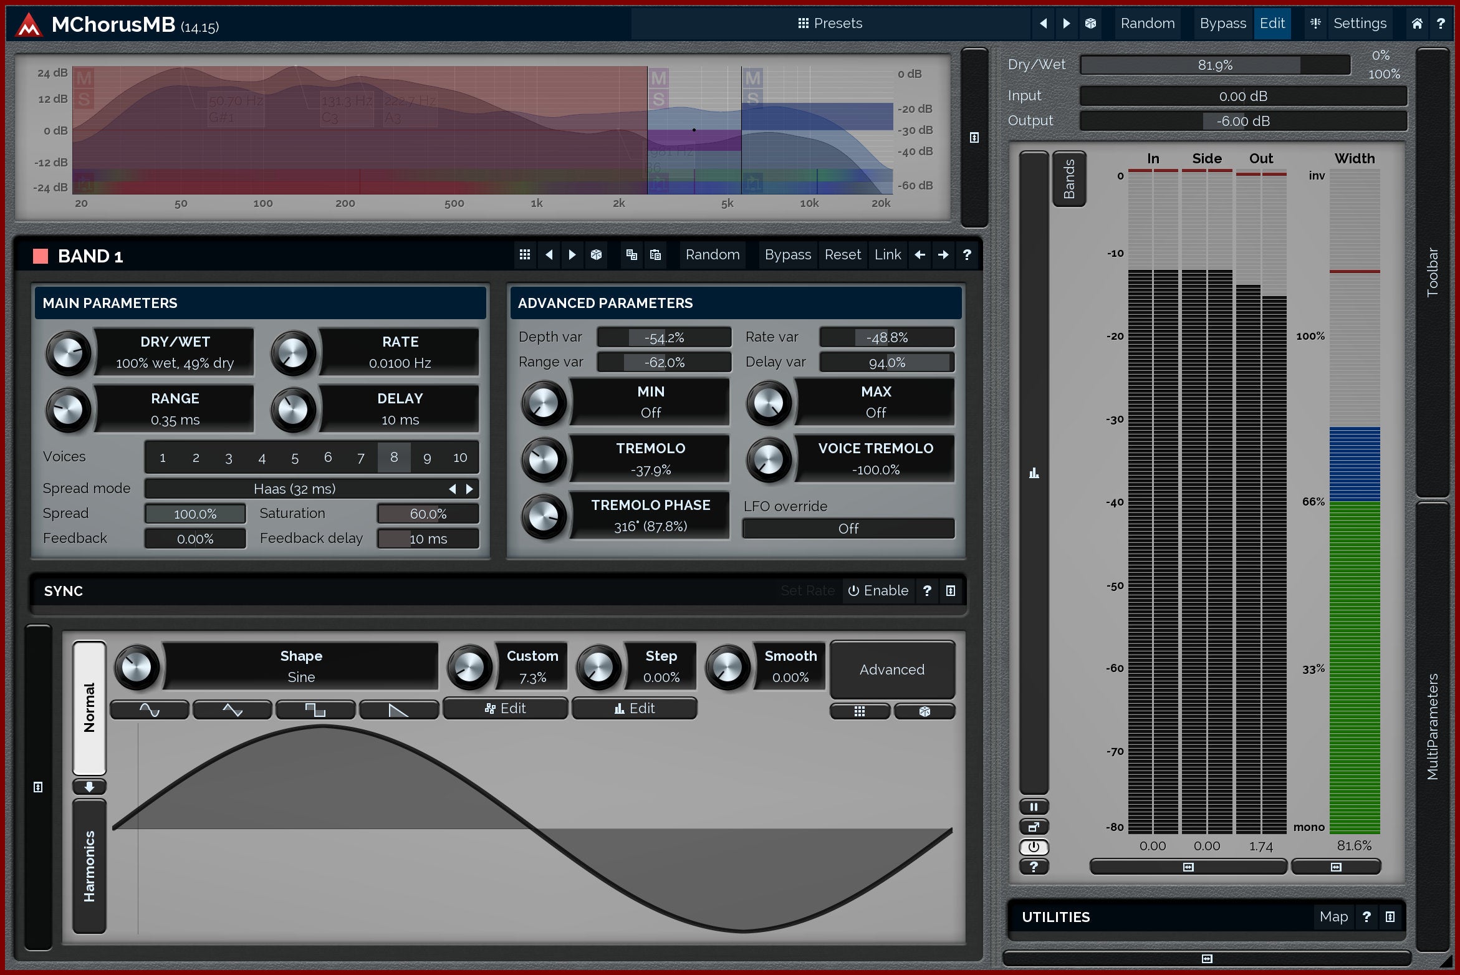Select the sawtooth wave shape preset button

click(398, 709)
